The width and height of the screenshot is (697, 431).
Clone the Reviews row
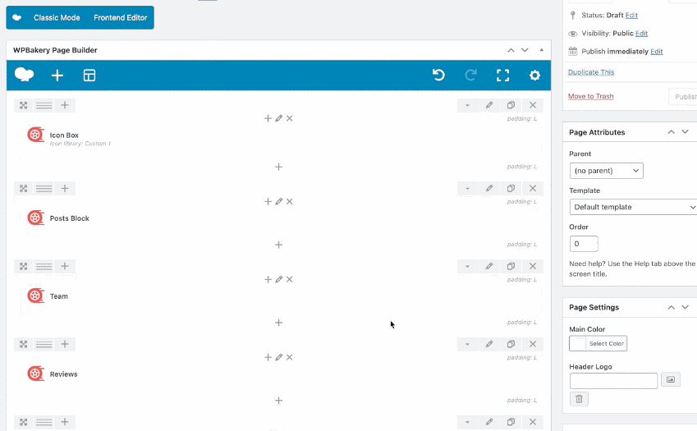(511, 344)
